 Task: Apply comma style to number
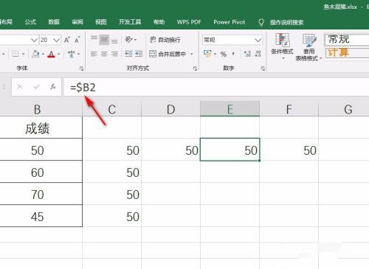point(233,54)
